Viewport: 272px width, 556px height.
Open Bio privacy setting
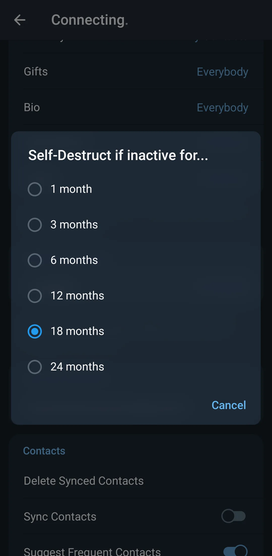(x=32, y=107)
